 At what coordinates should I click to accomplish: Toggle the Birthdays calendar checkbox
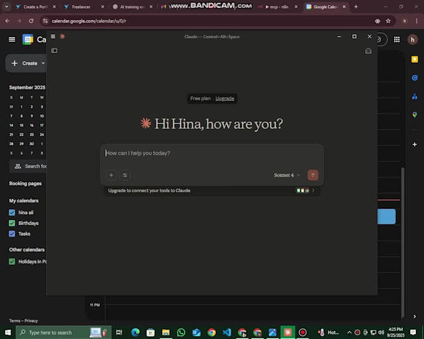(12, 223)
